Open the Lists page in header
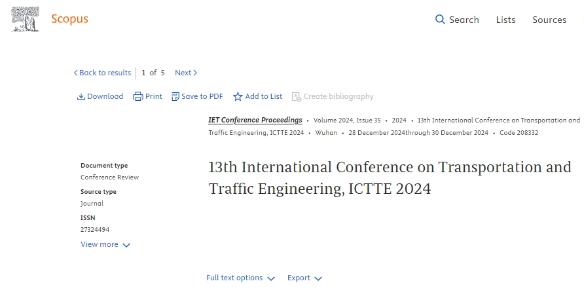 [x=505, y=20]
